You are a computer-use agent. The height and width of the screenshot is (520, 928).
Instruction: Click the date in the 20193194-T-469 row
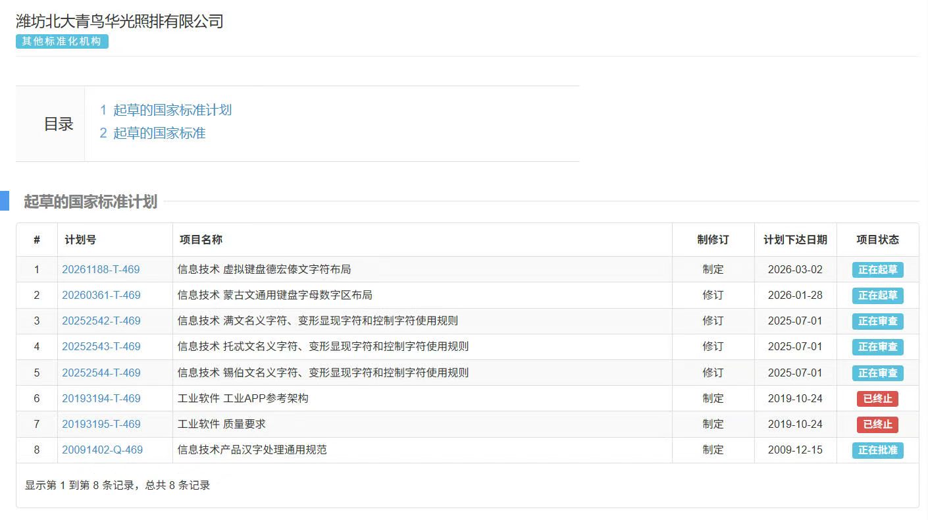[795, 398]
